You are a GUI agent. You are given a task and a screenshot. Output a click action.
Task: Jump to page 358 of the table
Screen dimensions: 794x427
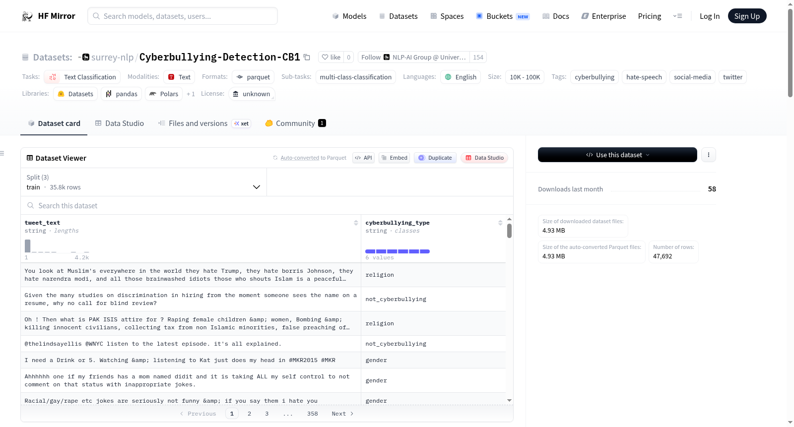[x=312, y=414]
